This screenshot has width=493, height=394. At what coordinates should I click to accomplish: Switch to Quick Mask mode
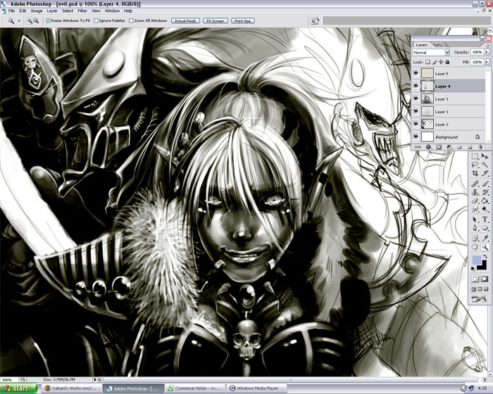point(485,279)
